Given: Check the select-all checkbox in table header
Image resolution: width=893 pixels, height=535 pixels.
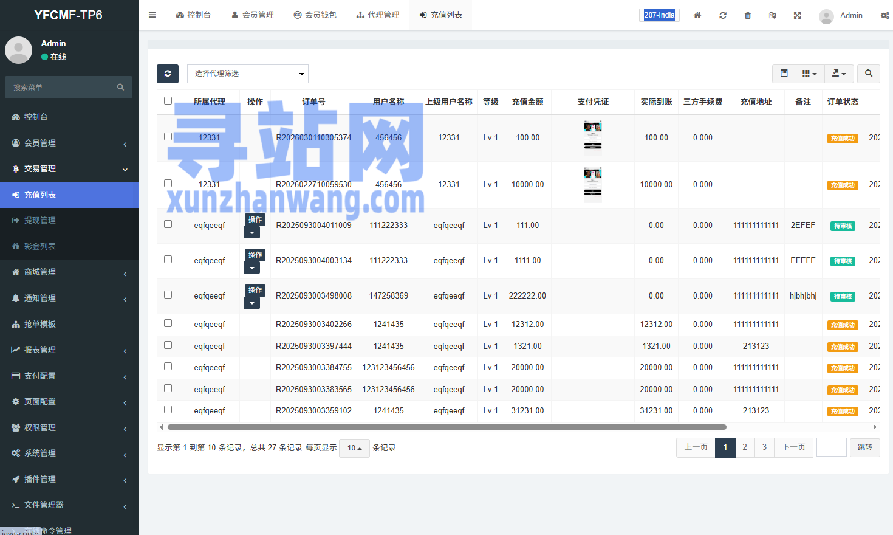Looking at the screenshot, I should (168, 101).
